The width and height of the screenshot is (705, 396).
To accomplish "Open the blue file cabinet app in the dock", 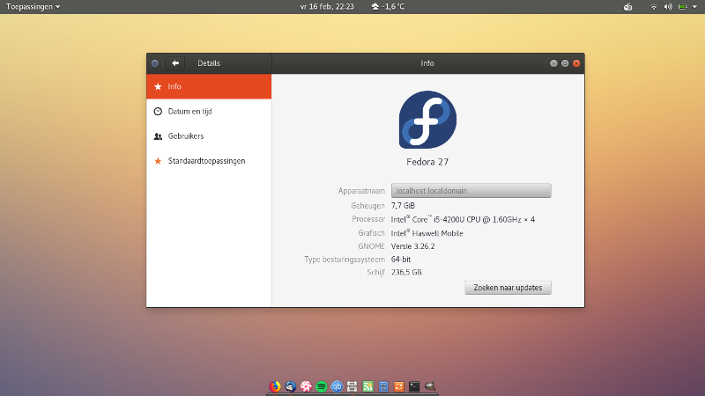I will click(x=383, y=386).
